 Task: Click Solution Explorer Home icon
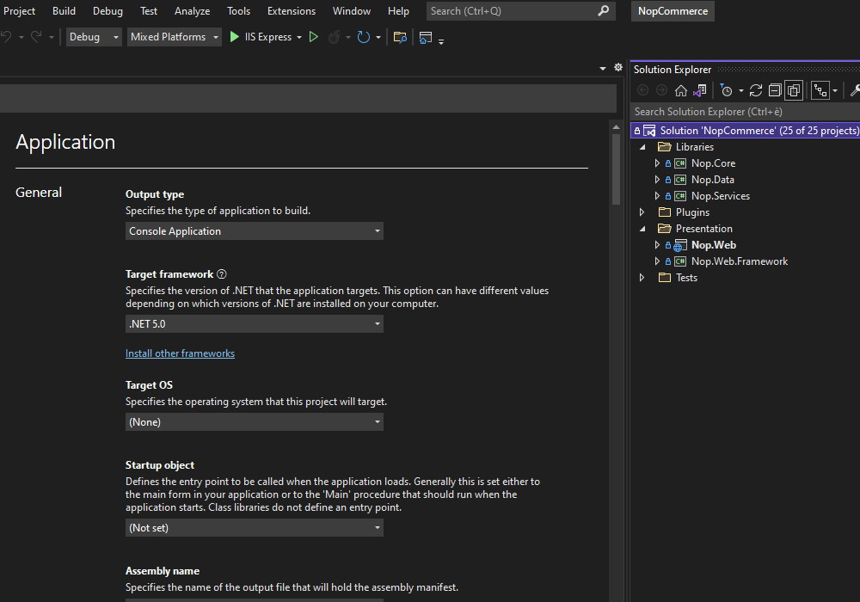(x=680, y=90)
